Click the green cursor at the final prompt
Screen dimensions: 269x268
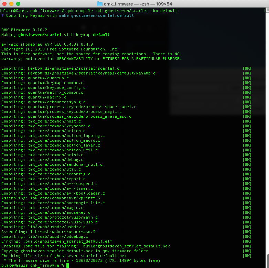coord(67,265)
